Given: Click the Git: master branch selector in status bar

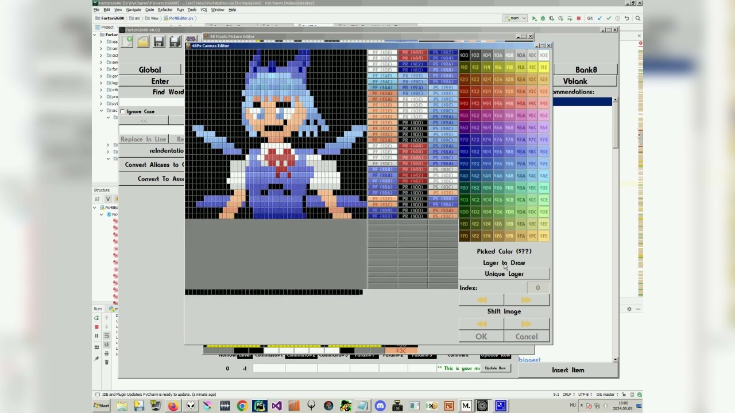Looking at the screenshot, I should (x=608, y=395).
